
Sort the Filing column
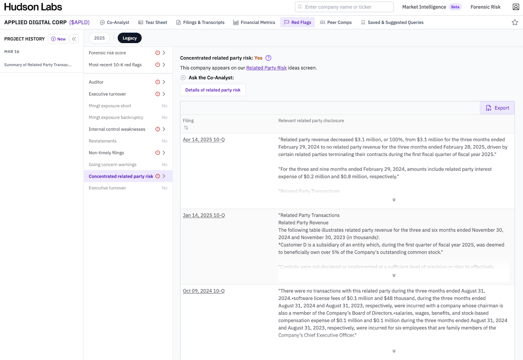tap(186, 128)
